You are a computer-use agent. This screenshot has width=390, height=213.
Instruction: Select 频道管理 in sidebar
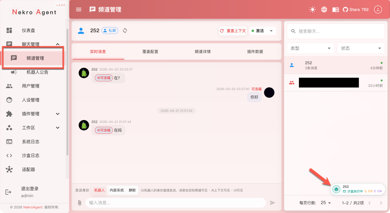click(x=33, y=58)
